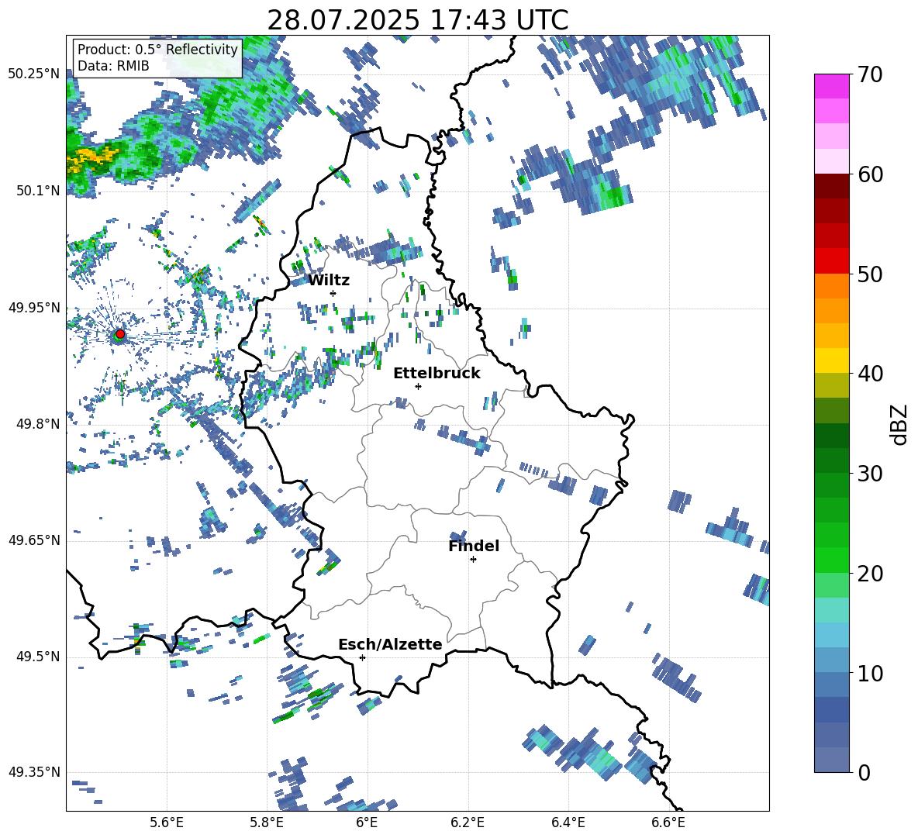Click the 6.2°E longitude label
Viewport: 918px width, 838px height.
(x=468, y=822)
